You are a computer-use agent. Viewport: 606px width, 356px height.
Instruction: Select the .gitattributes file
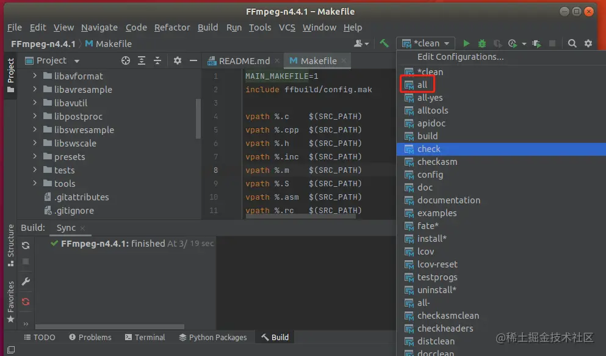(76, 197)
